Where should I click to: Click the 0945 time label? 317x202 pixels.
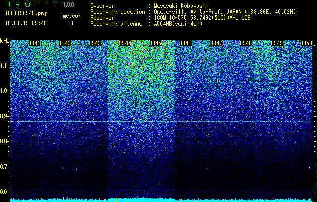155,43
